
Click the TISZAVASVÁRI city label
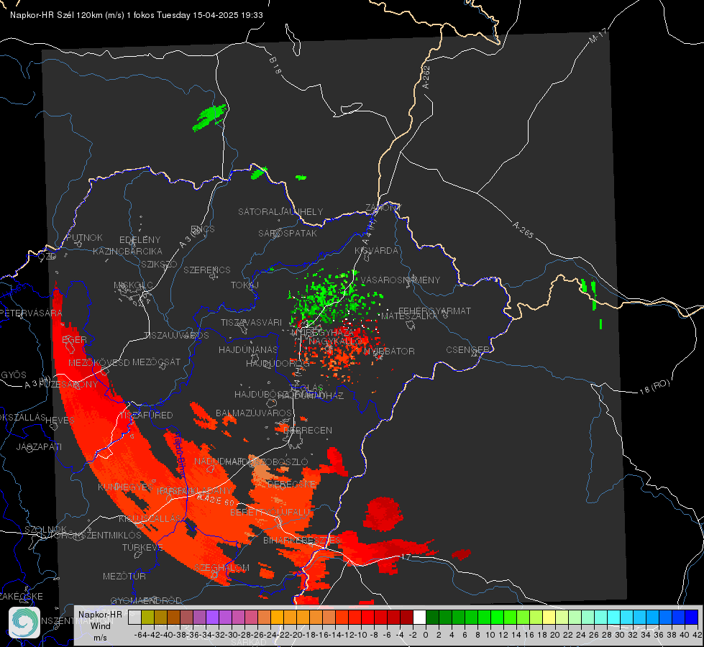tap(251, 322)
